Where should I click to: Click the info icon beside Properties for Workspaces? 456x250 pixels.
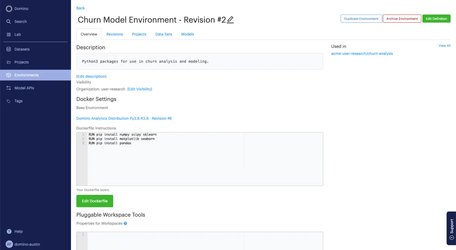click(125, 223)
